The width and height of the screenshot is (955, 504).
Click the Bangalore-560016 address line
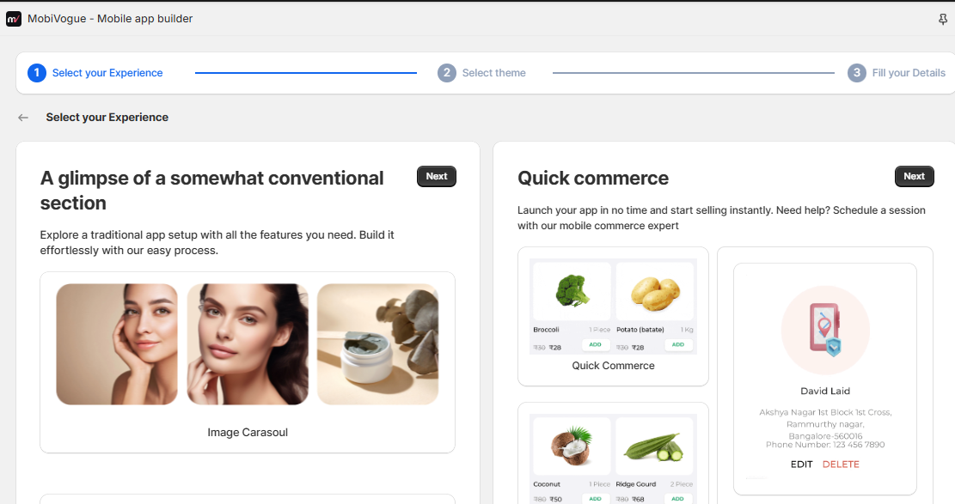825,436
